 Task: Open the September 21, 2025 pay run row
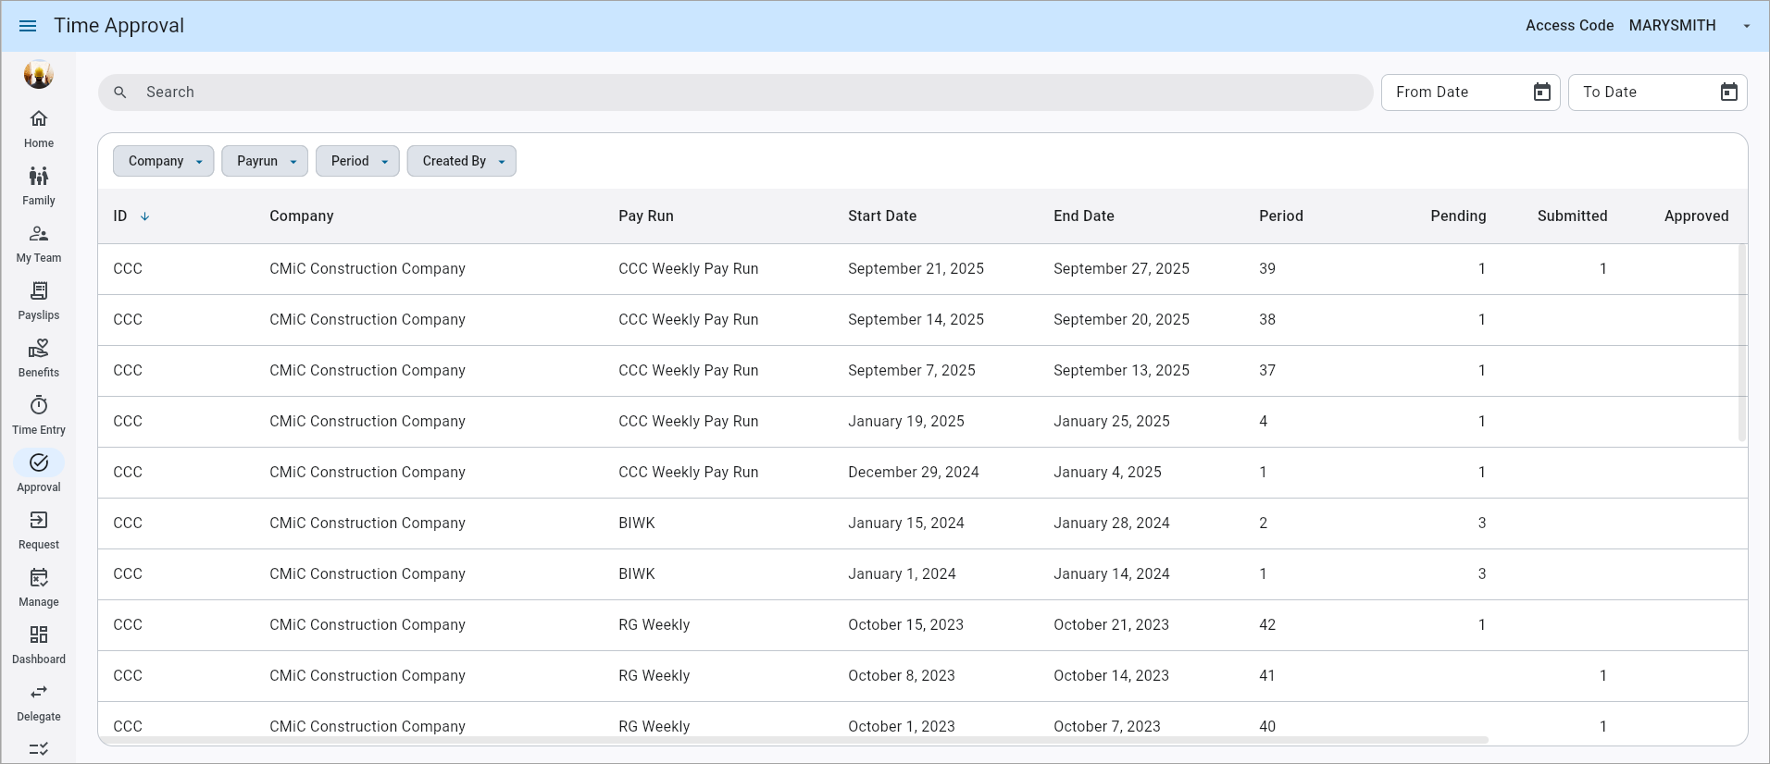pyautogui.click(x=916, y=269)
